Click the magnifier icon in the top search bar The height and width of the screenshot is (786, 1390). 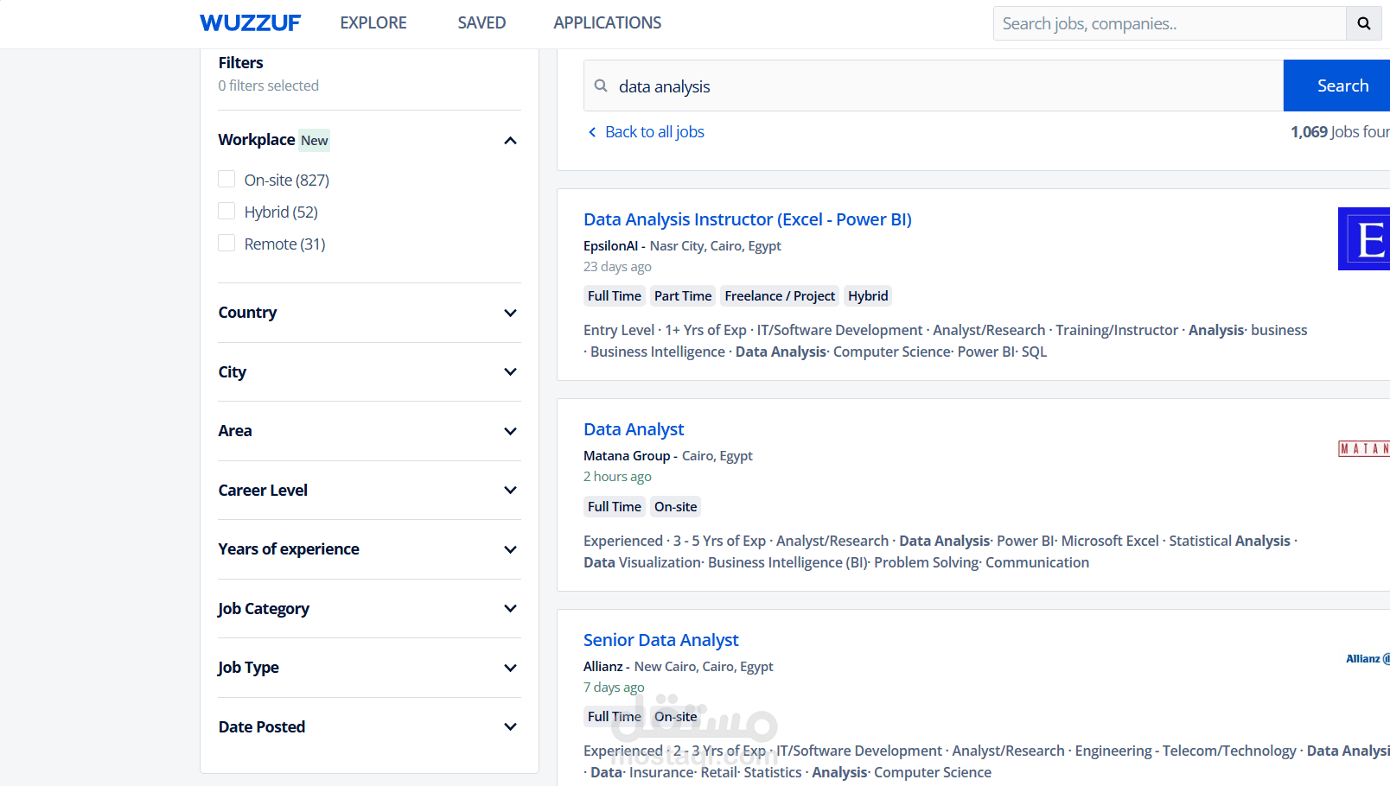tap(1363, 23)
